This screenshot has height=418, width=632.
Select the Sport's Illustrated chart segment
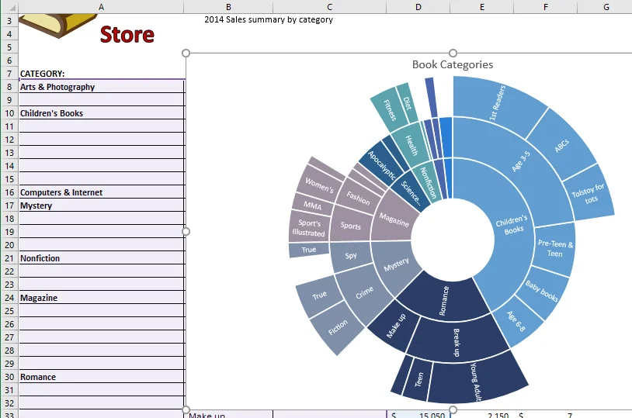pos(309,227)
